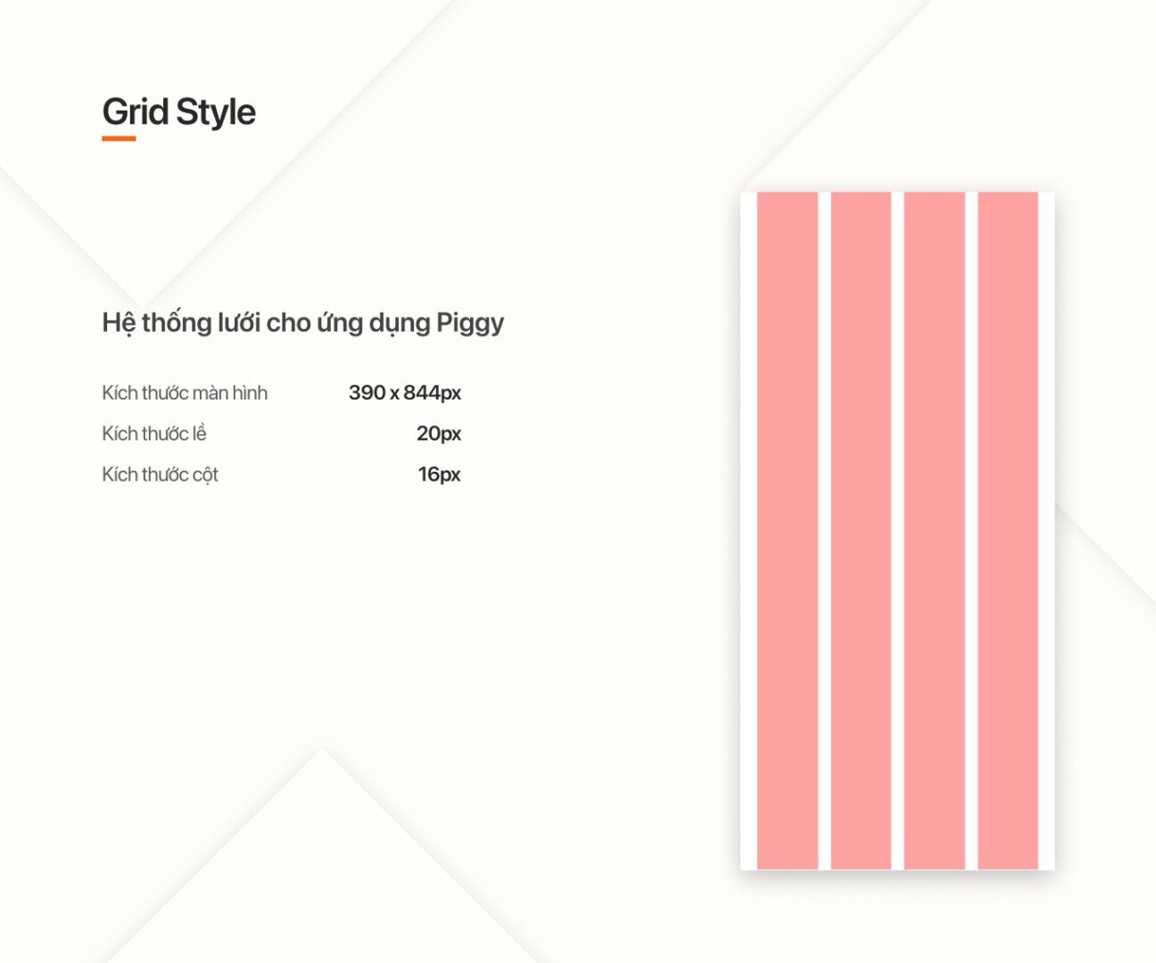Click the gutter between third and fourth columns
Image resolution: width=1156 pixels, height=963 pixels.
(971, 531)
